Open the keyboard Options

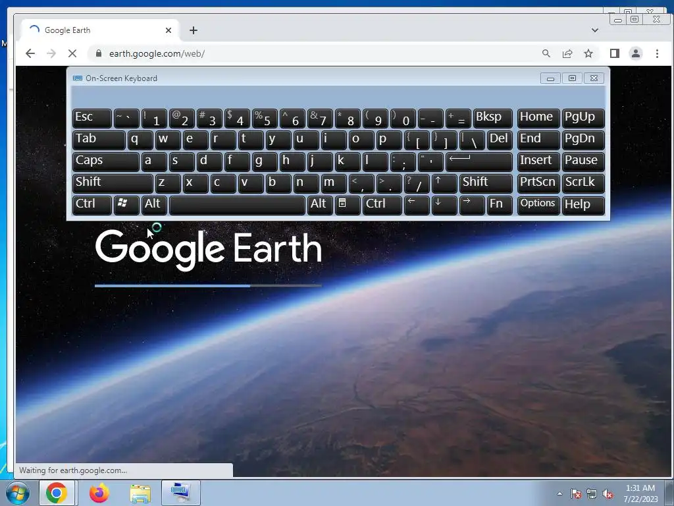[538, 205]
